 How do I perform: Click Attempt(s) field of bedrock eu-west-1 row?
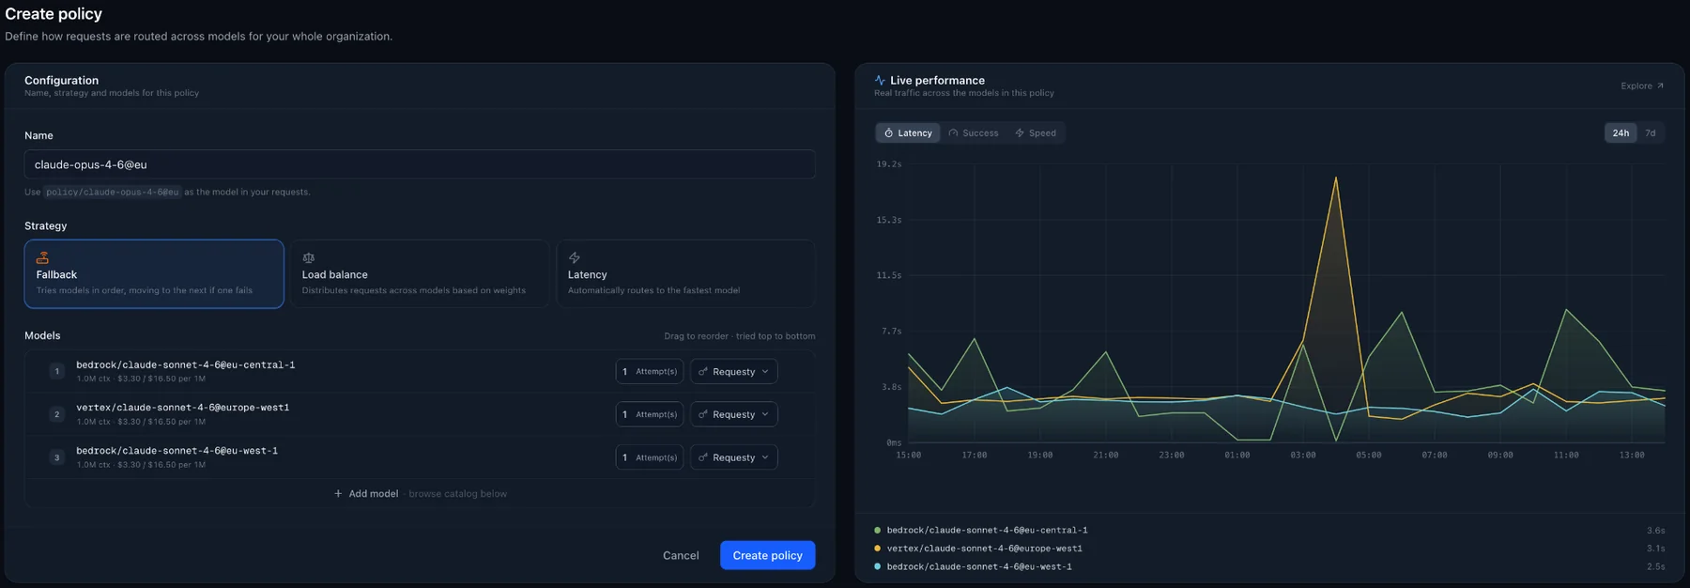(650, 457)
